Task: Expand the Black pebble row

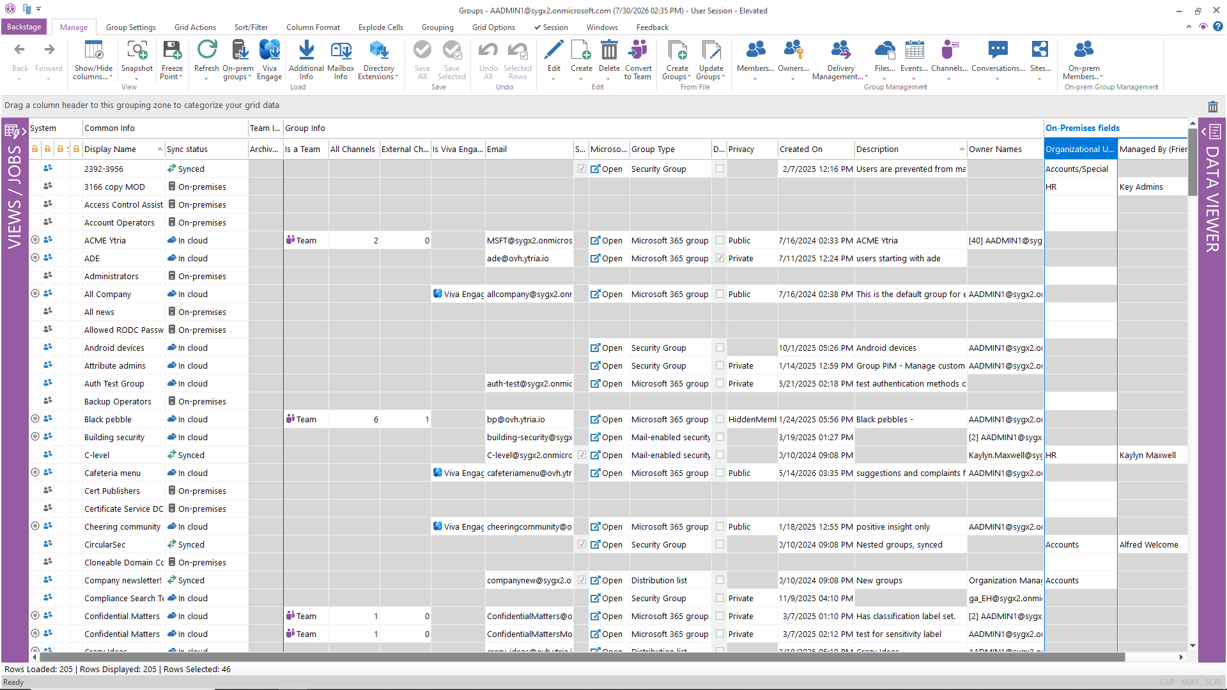Action: point(35,418)
